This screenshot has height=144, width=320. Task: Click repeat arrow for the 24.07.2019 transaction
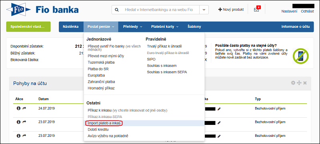[24, 109]
